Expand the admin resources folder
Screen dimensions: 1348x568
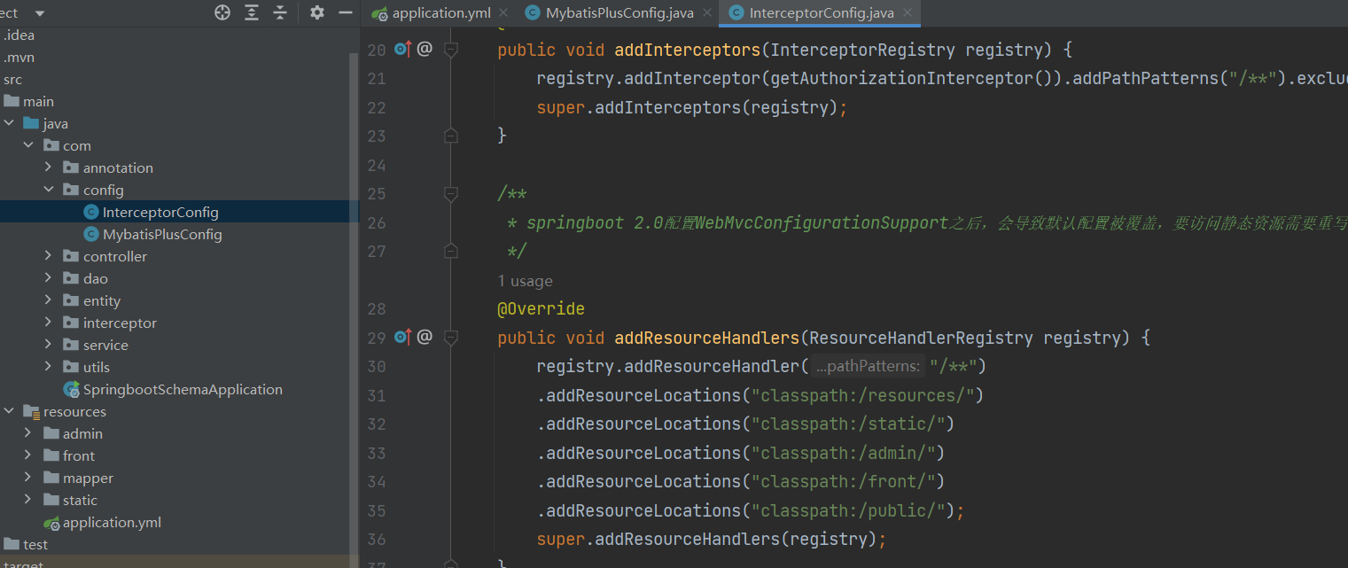point(28,433)
